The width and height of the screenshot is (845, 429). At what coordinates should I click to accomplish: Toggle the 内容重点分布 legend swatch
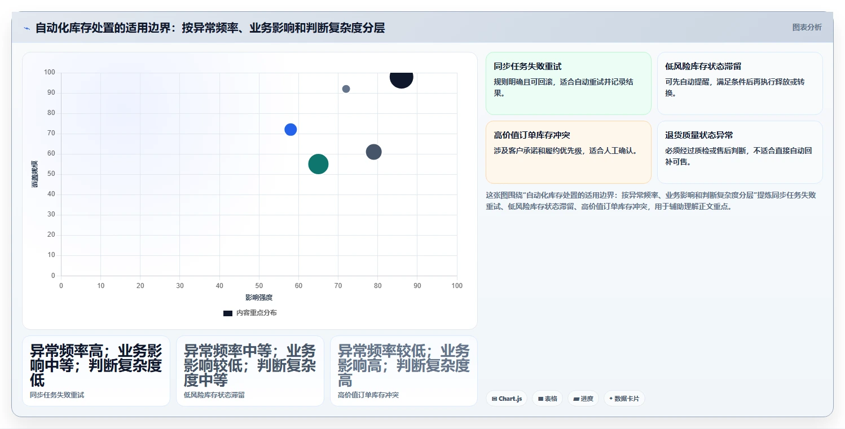(228, 313)
